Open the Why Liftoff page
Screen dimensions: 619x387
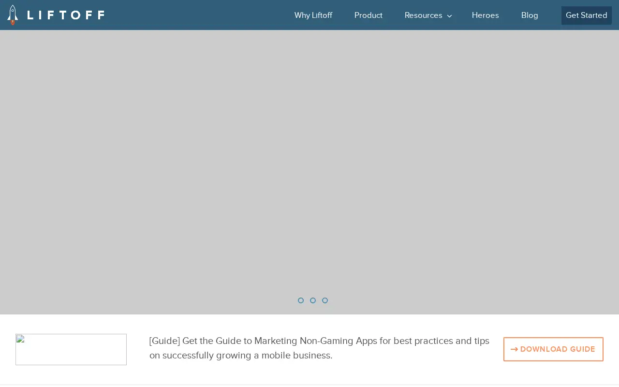click(x=313, y=15)
